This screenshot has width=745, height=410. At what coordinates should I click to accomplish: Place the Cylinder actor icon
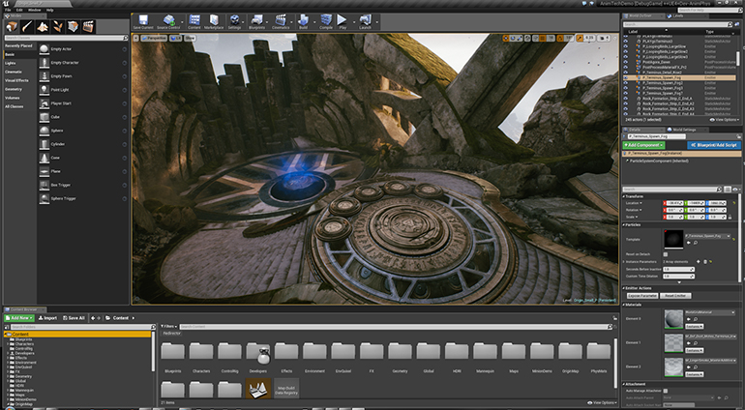pyautogui.click(x=45, y=144)
